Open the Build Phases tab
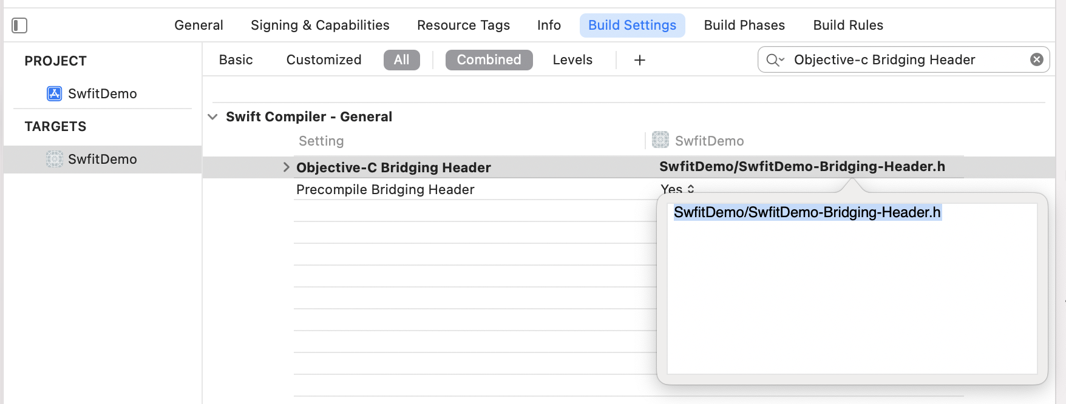Screen dimensions: 1066x404 pyautogui.click(x=744, y=25)
